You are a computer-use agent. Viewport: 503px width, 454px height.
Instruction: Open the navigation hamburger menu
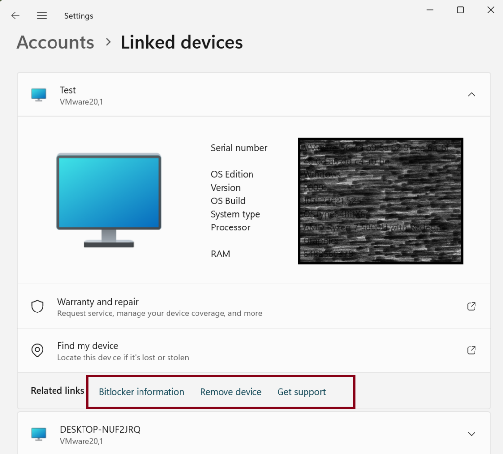coord(42,15)
